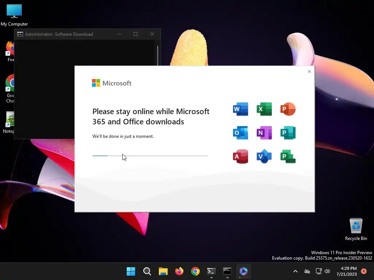Image resolution: width=374 pixels, height=280 pixels.
Task: Click the Microsoft logo in the installer
Action: tap(112, 83)
